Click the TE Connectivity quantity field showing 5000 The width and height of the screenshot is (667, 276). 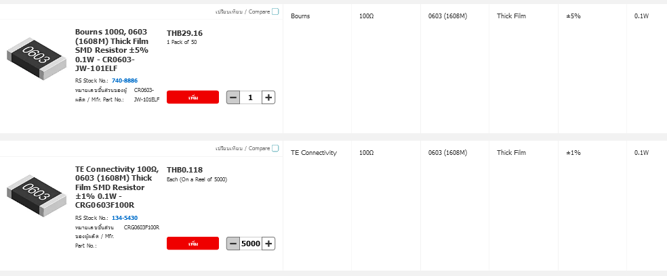click(250, 244)
